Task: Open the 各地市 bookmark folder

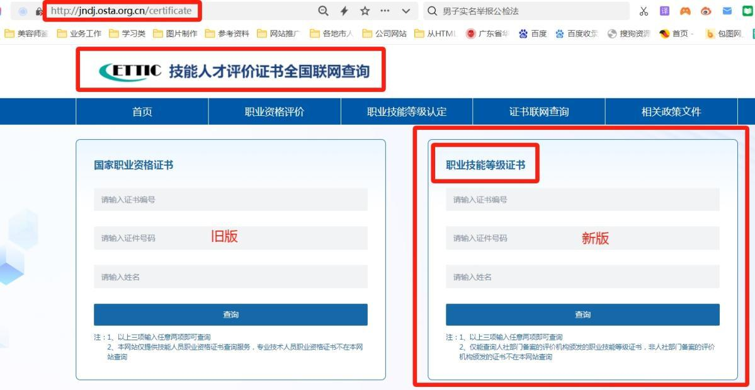Action: pos(332,33)
